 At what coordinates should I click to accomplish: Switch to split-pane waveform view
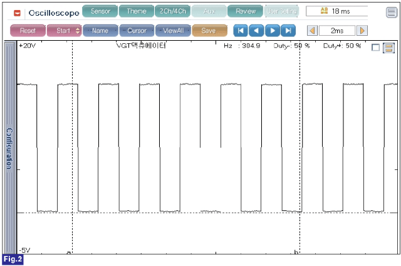coord(388,48)
